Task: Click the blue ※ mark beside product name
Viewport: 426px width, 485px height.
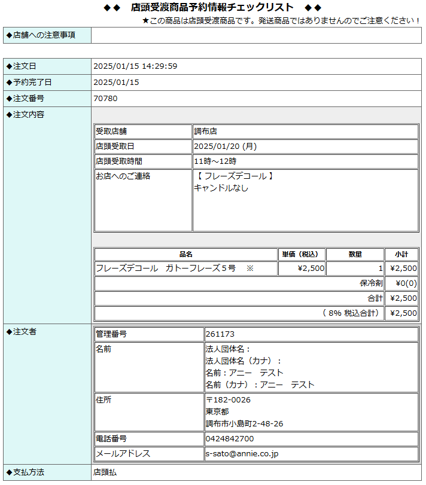Action: click(x=250, y=269)
